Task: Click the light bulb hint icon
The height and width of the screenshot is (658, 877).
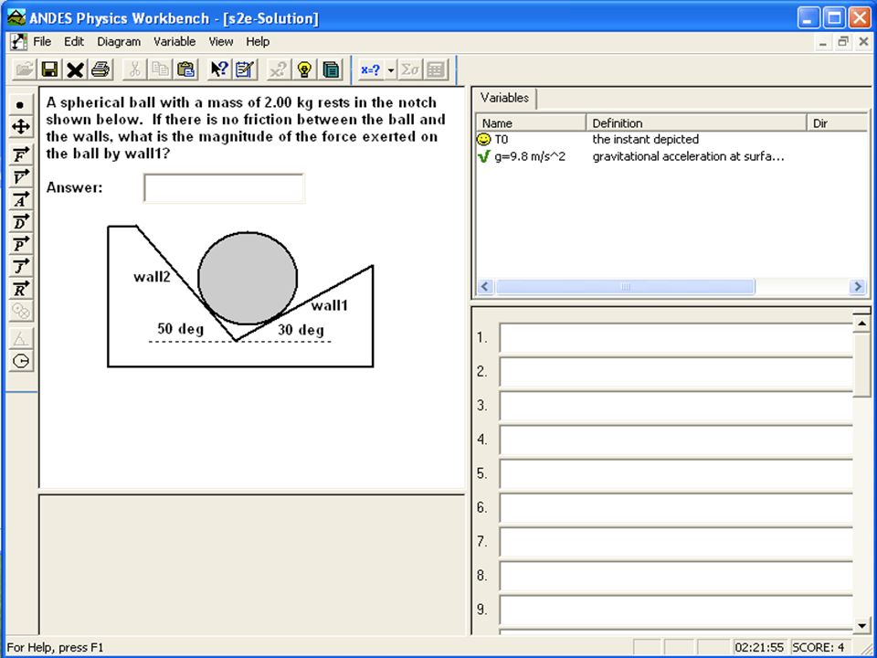Action: (x=304, y=69)
